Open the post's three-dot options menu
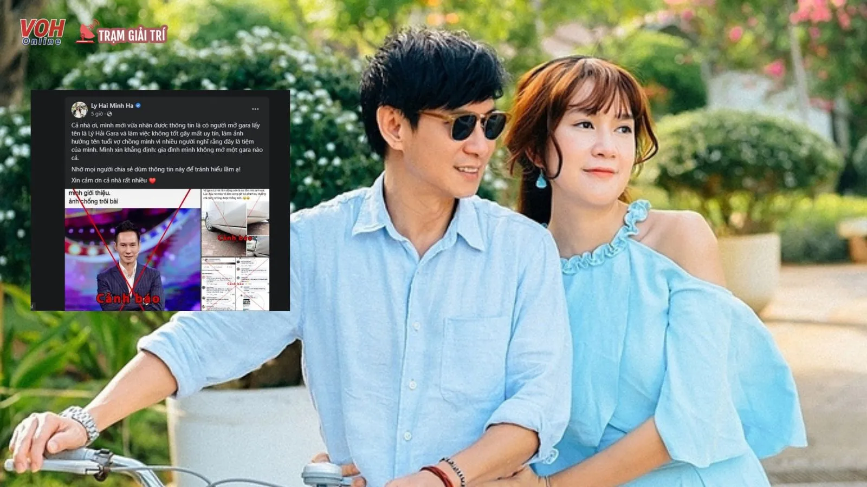The height and width of the screenshot is (487, 867). point(255,109)
